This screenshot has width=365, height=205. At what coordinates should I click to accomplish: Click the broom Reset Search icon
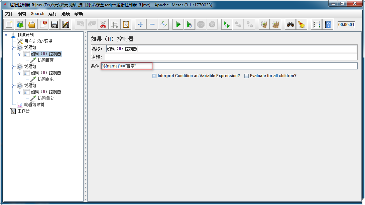tap(302, 24)
